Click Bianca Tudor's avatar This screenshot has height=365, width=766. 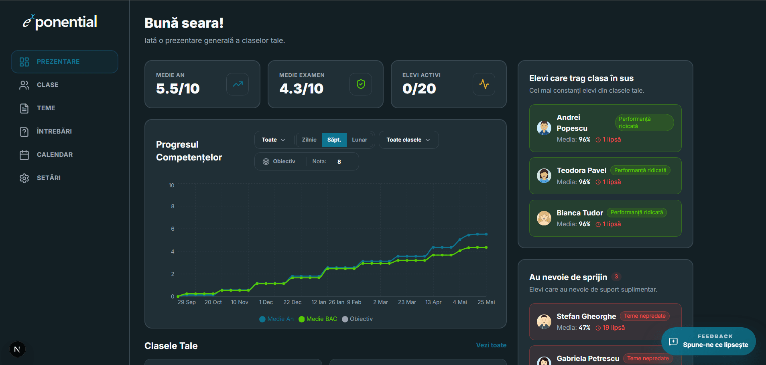click(544, 218)
